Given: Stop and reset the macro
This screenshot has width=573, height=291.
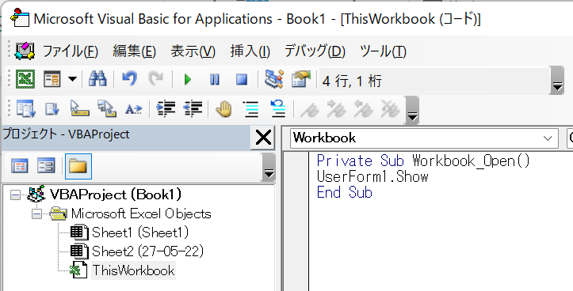Looking at the screenshot, I should point(242,79).
